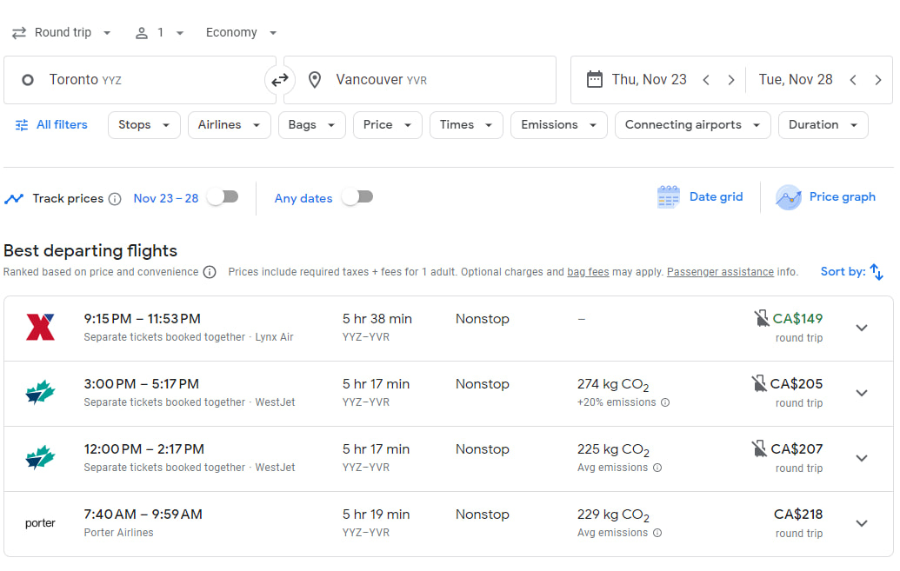
Task: Open the Date grid view
Action: [x=700, y=196]
